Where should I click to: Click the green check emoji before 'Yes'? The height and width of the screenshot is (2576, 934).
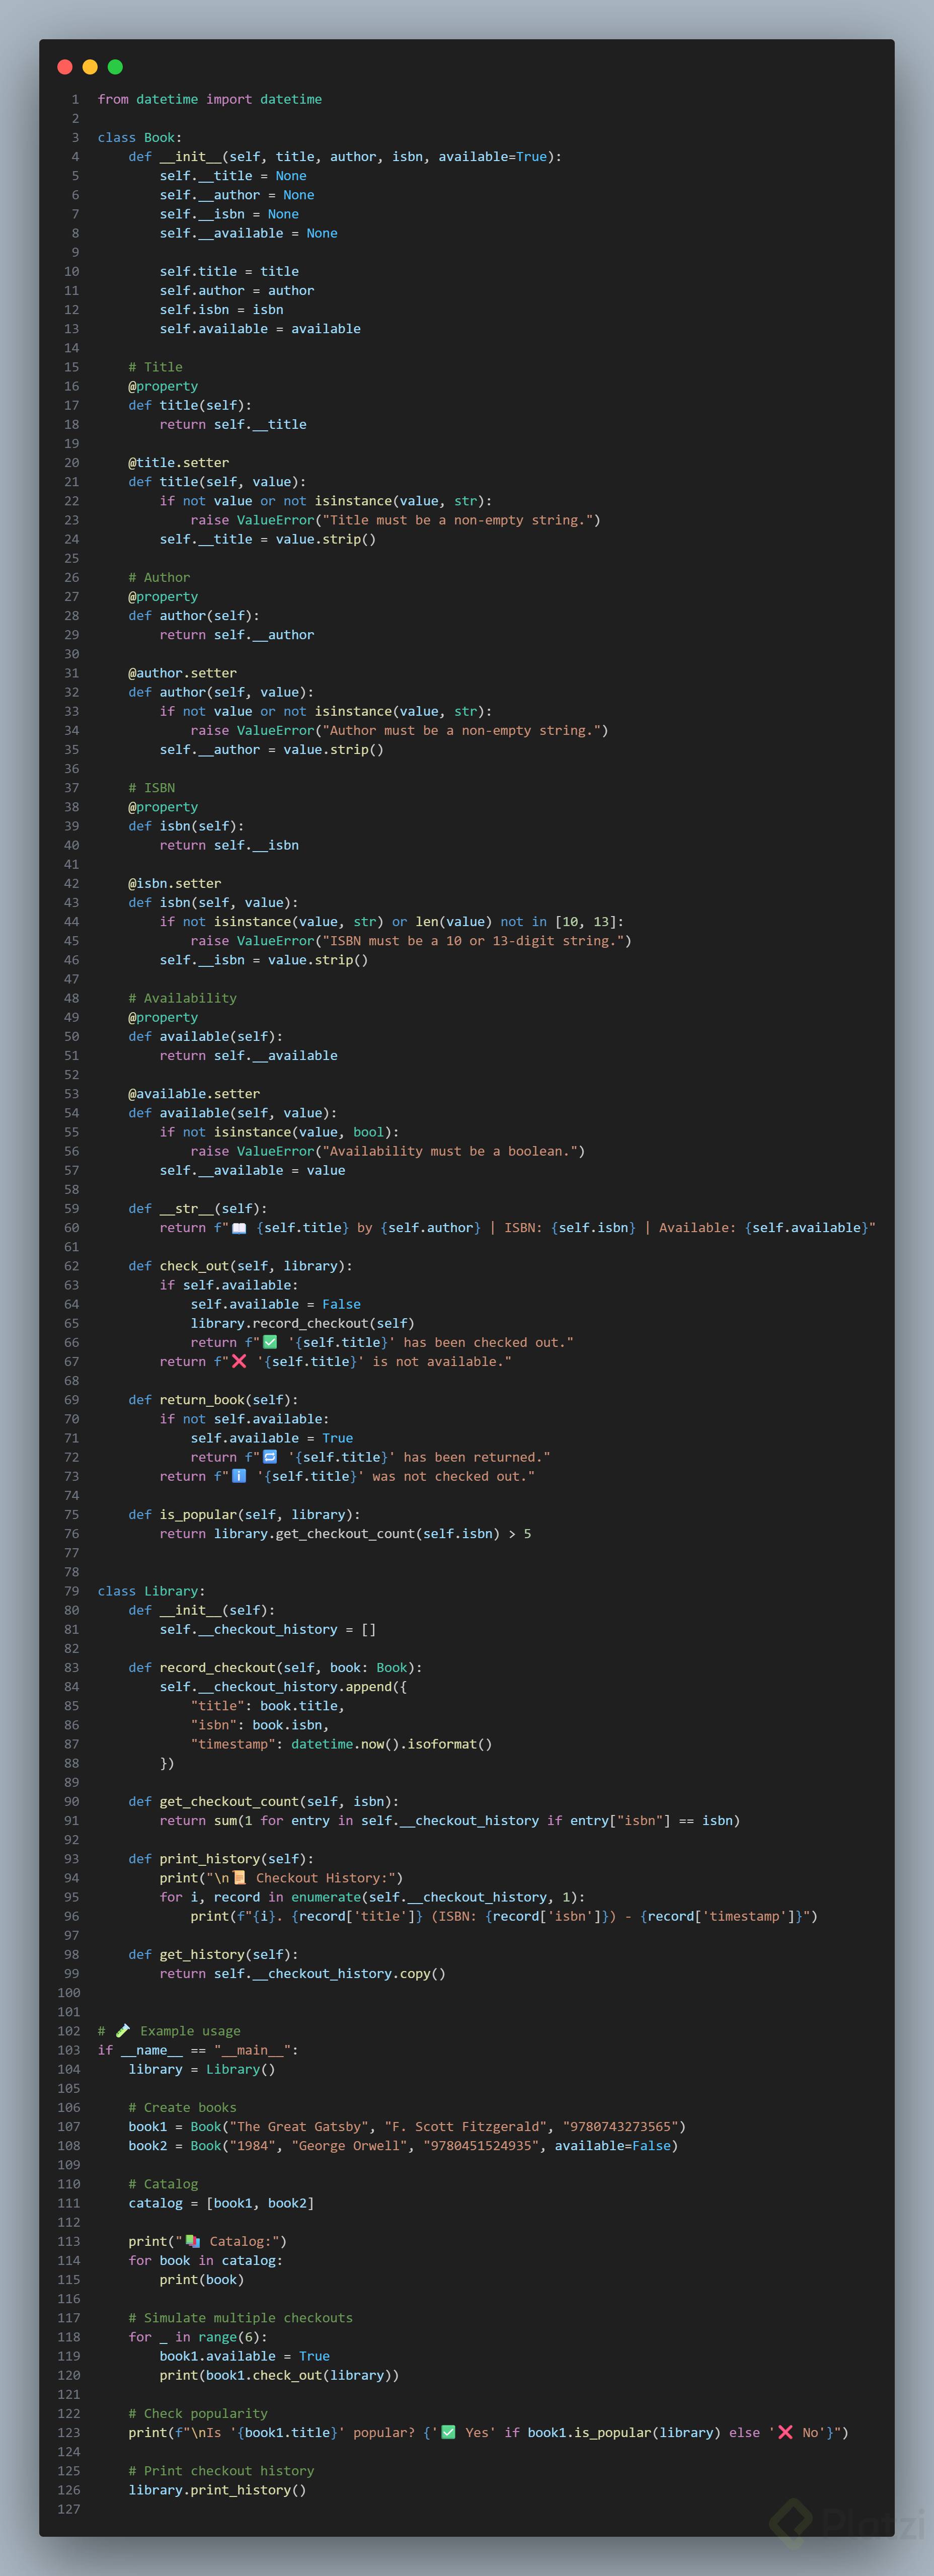click(x=448, y=2432)
